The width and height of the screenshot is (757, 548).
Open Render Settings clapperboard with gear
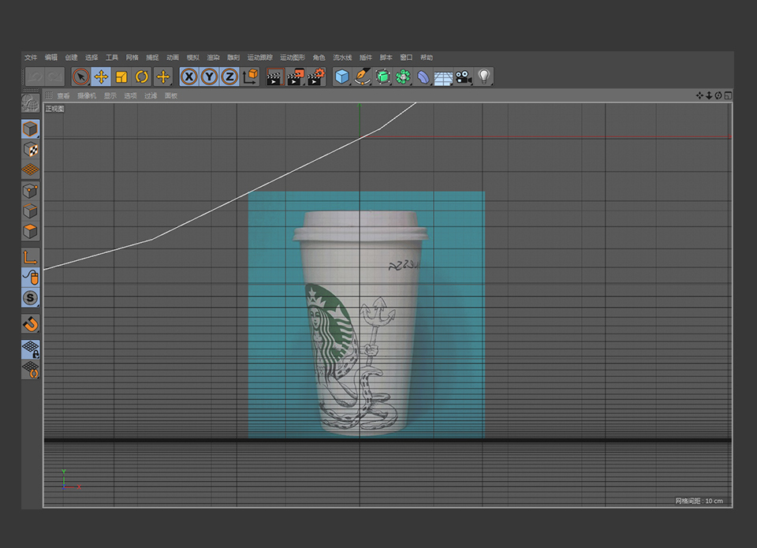tap(316, 76)
